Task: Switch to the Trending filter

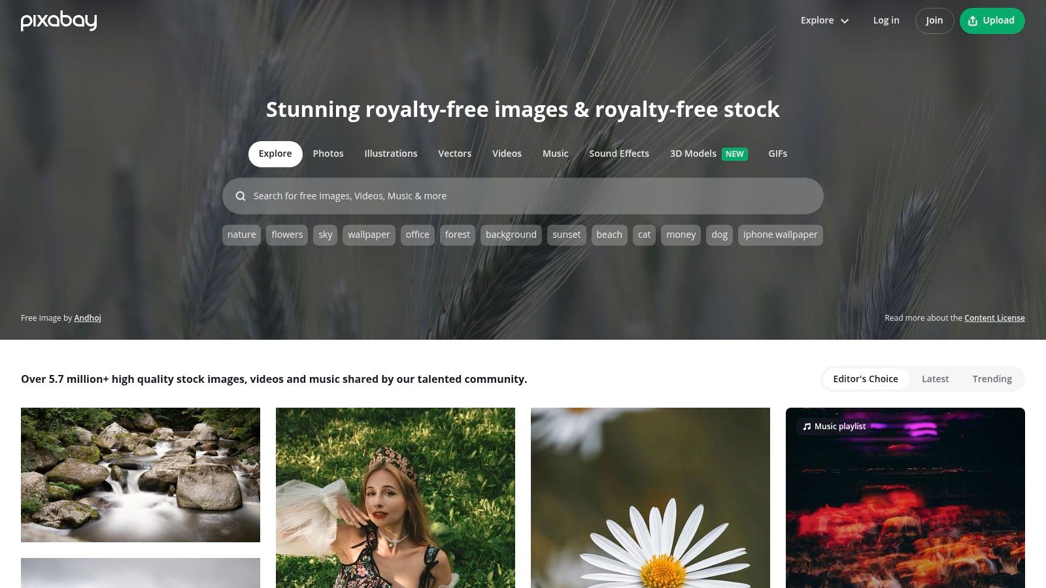Action: coord(992,379)
